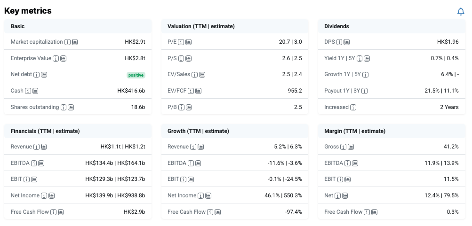The width and height of the screenshot is (472, 226).
Task: Click the chart icon next to Cash
Action: (35, 91)
